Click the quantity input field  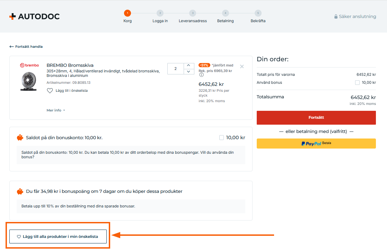point(175,69)
